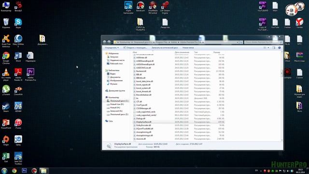Open the Skype desktop shortcut
Image resolution: width=309 pixels, height=174 pixels.
18,23
